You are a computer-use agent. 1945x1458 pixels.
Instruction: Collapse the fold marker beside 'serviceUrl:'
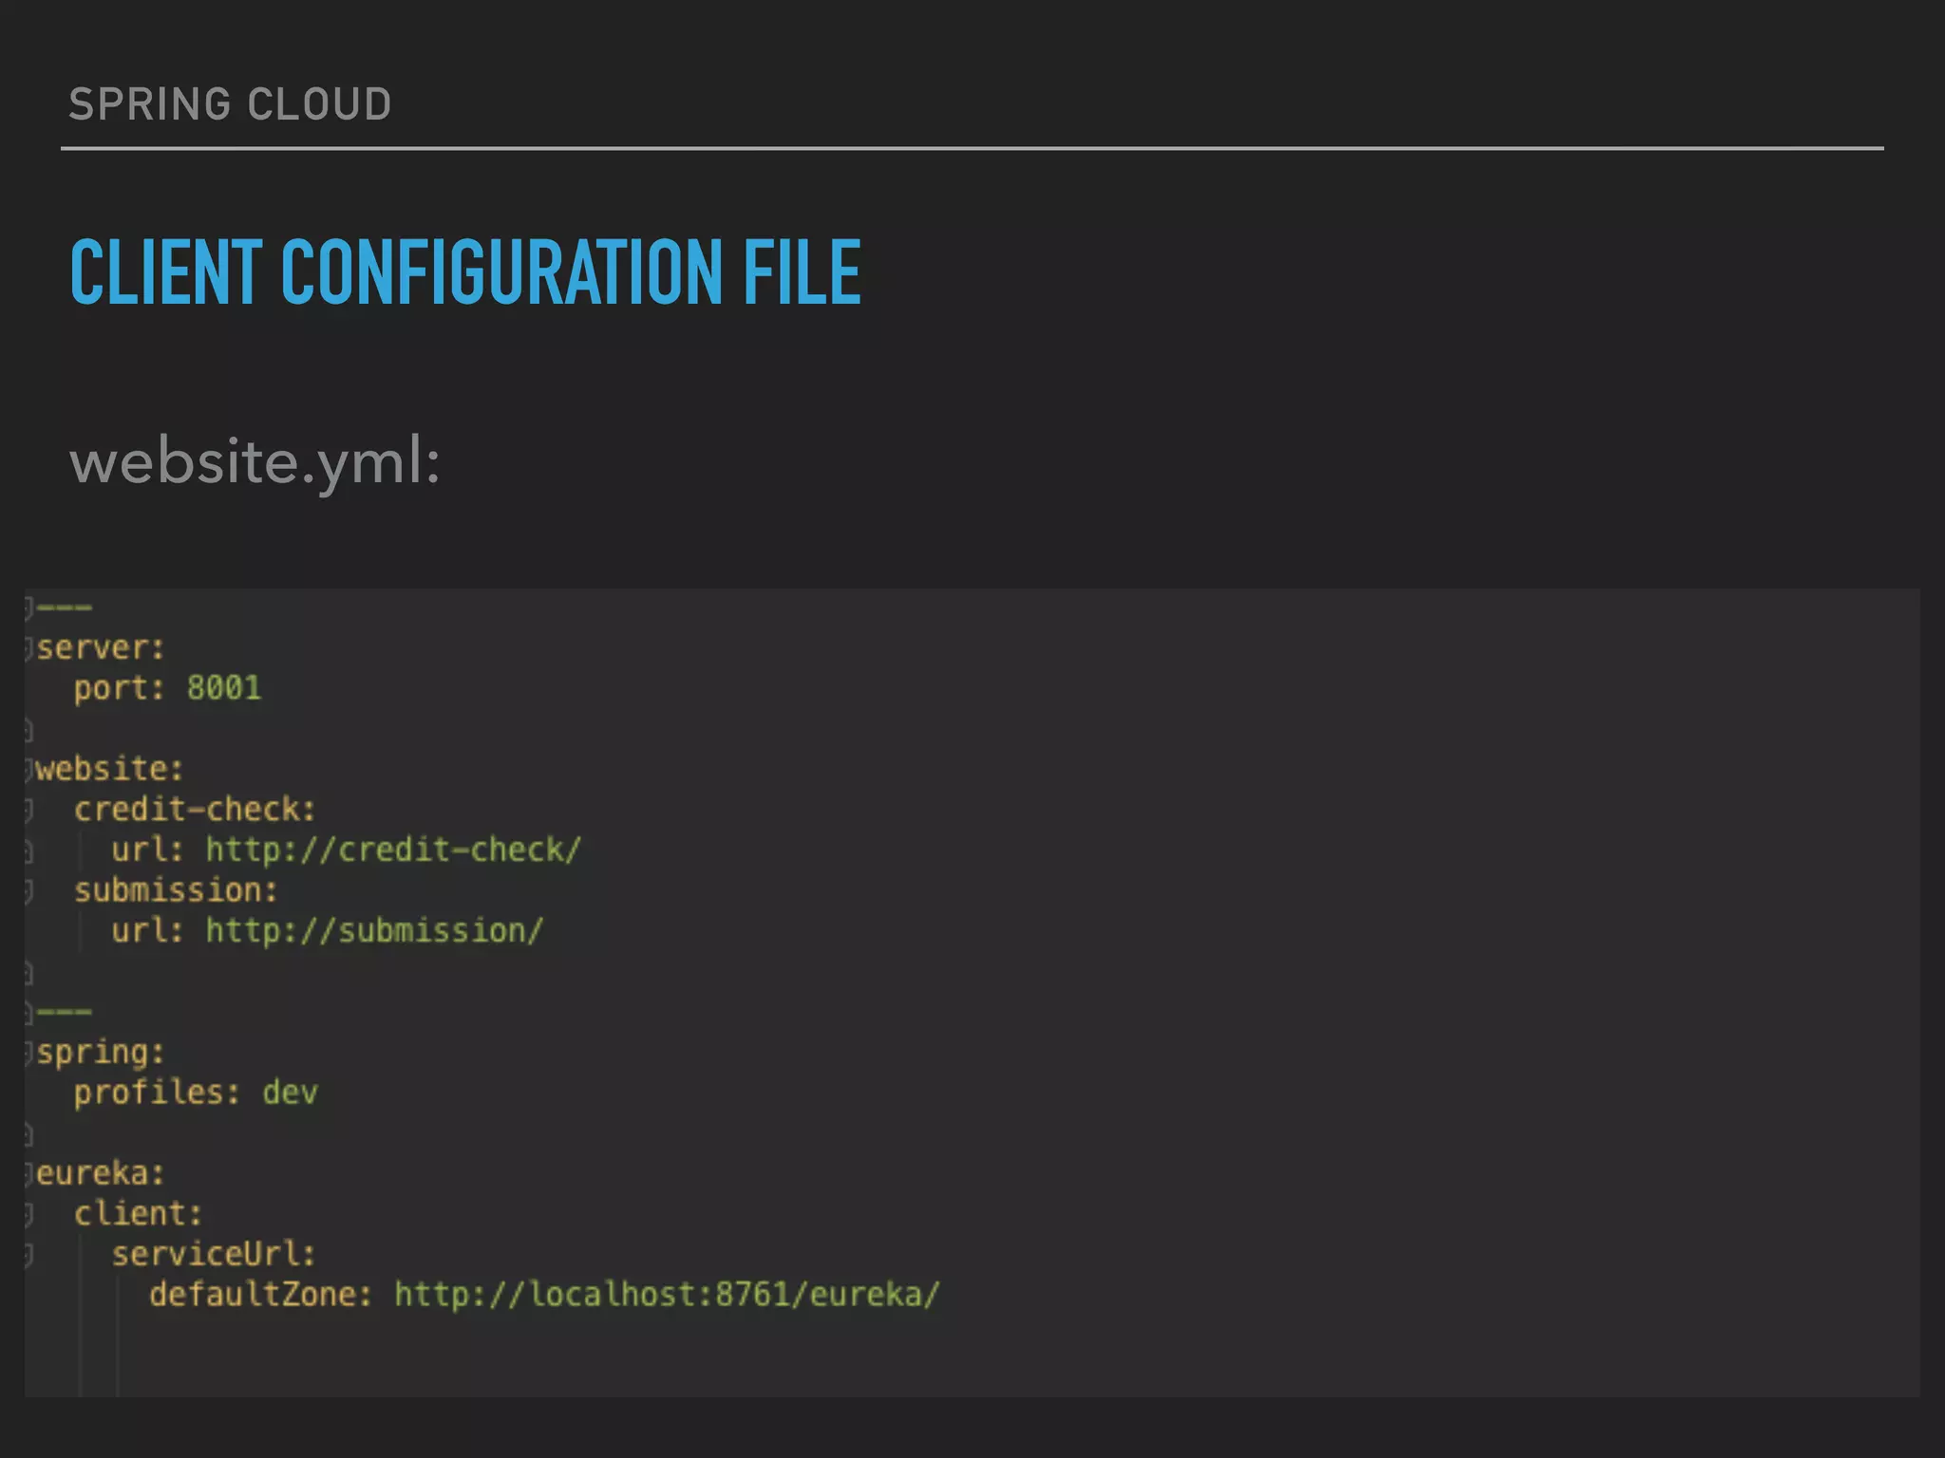coord(29,1255)
